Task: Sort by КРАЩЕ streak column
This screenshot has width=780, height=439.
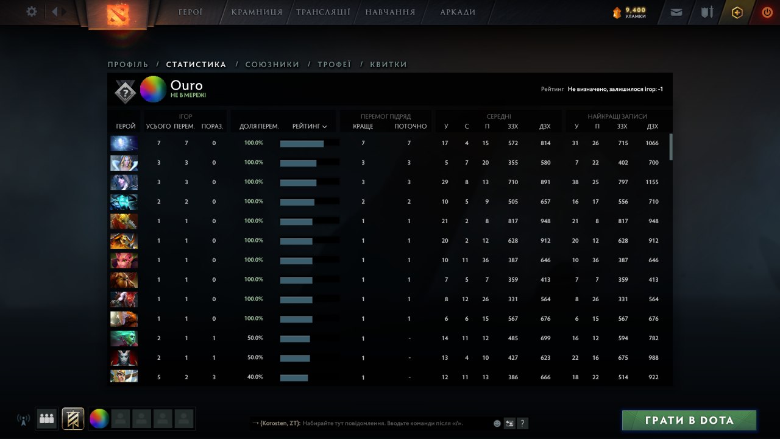Action: (x=363, y=126)
